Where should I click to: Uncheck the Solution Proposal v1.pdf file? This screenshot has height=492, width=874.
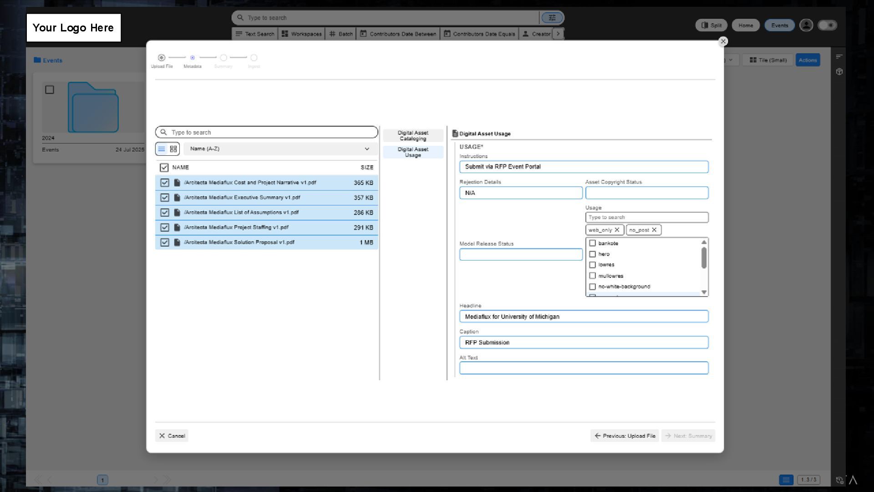click(x=165, y=242)
